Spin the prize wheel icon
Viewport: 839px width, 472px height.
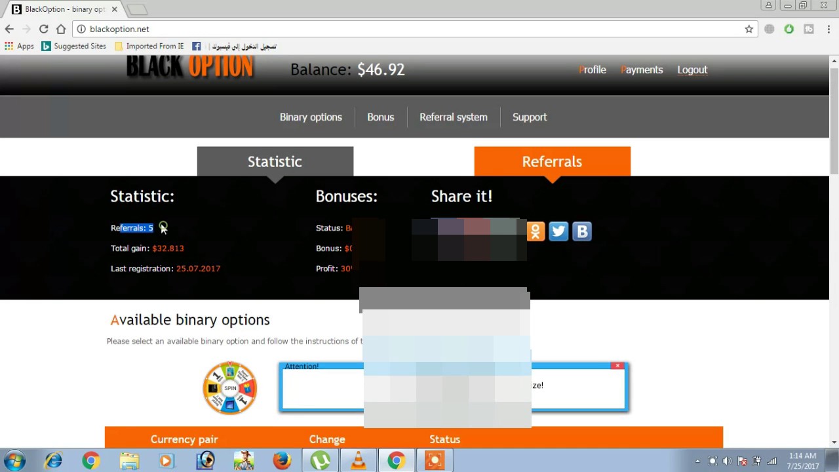click(x=229, y=388)
